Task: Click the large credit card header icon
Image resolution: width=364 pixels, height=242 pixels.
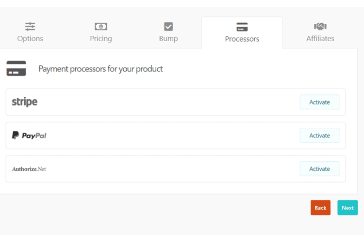Action: (x=17, y=69)
